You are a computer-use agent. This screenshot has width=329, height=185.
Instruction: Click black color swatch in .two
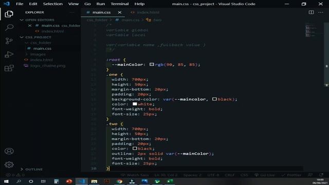pos(135,149)
